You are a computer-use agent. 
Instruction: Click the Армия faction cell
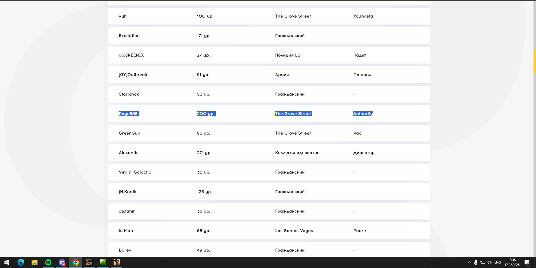[282, 75]
